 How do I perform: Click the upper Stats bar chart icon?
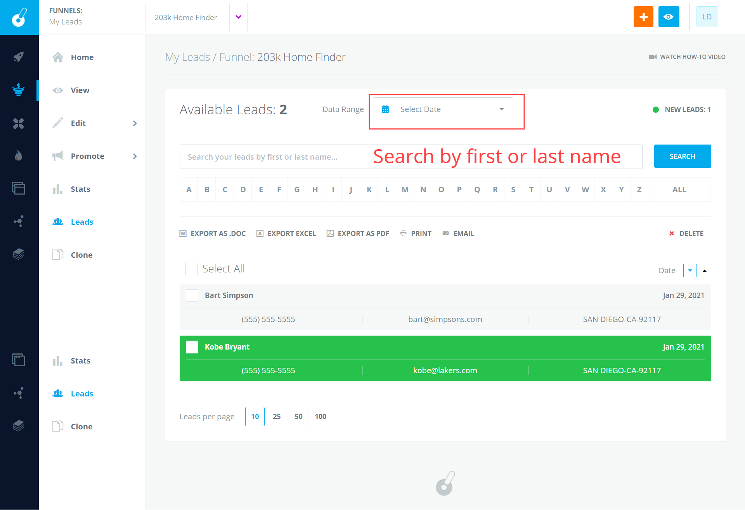click(x=58, y=189)
